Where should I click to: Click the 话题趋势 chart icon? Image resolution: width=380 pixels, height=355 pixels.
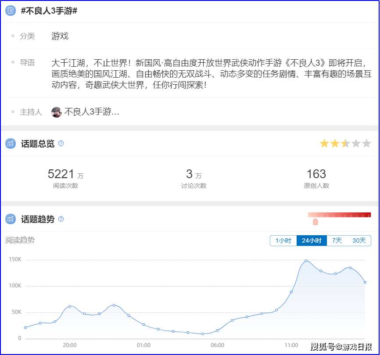[x=11, y=219]
